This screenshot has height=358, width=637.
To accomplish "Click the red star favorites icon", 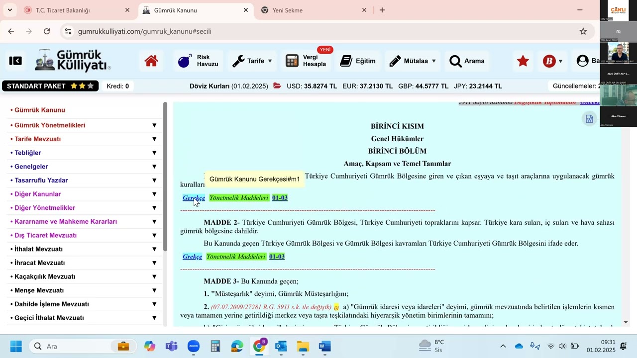I will pyautogui.click(x=523, y=61).
